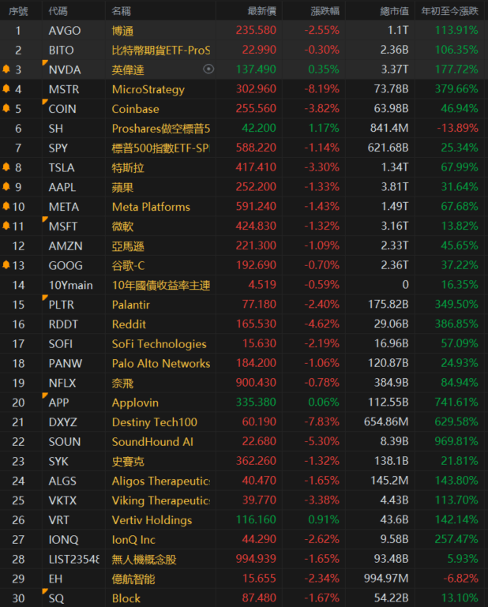The image size is (488, 607).
Task: Select the SoundHound AI row
Action: [x=152, y=442]
